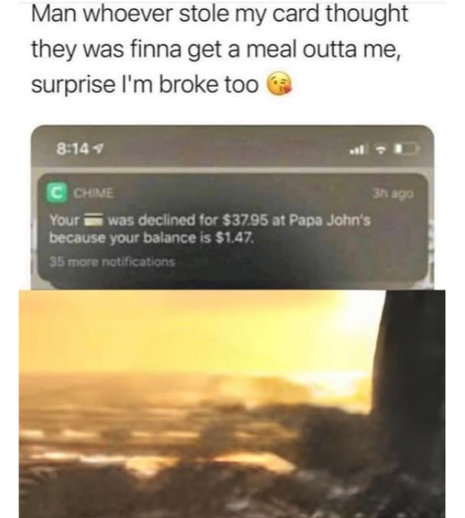Click the dark silhouette in the sunset image
This screenshot has height=518, width=465.
click(x=410, y=380)
